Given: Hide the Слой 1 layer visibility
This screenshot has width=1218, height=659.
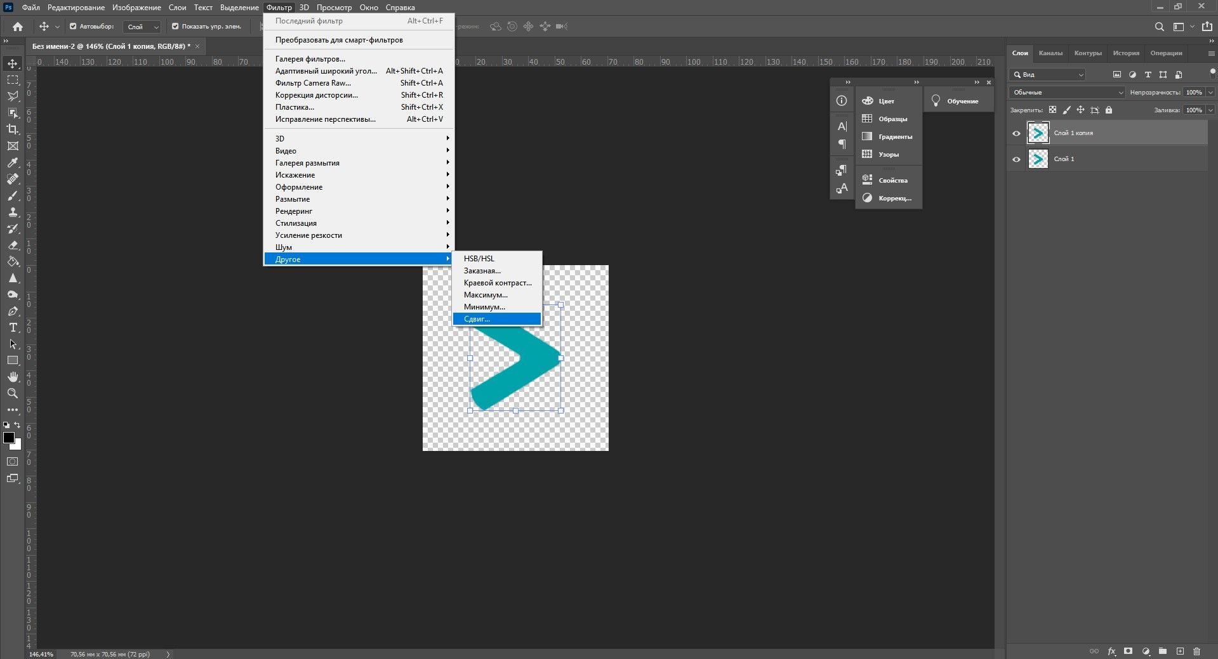Looking at the screenshot, I should coord(1016,159).
